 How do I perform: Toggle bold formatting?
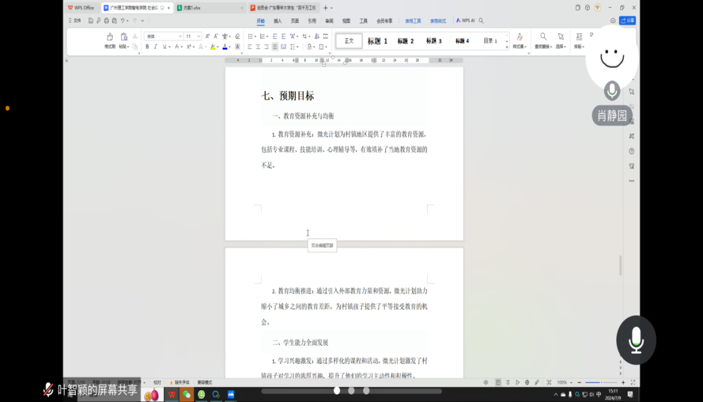tap(147, 47)
